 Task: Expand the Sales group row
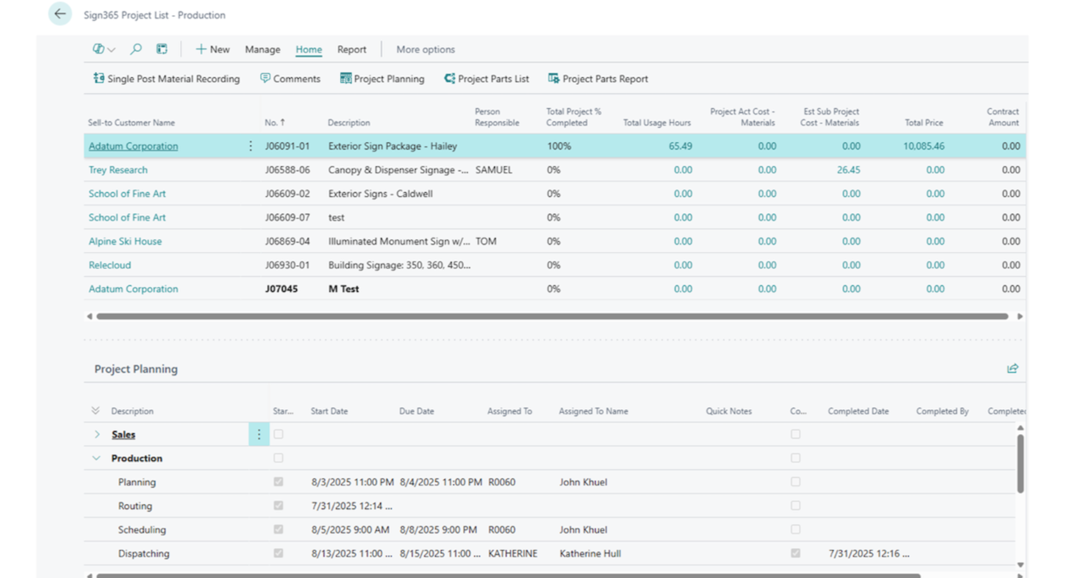click(x=97, y=434)
